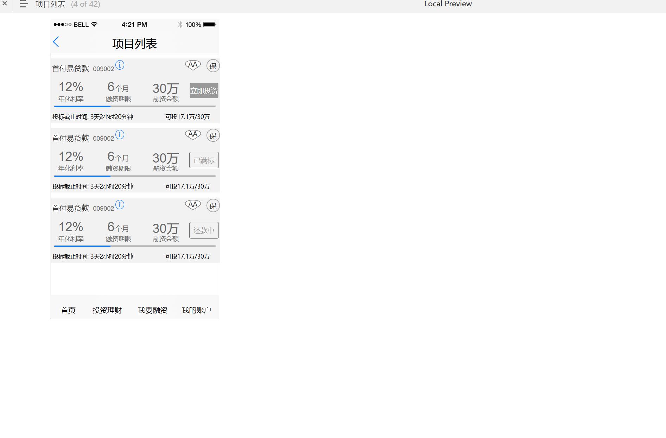Viewport: 666px width, 438px height.
Task: Switch to the 投资理财 tab
Action: pos(107,310)
